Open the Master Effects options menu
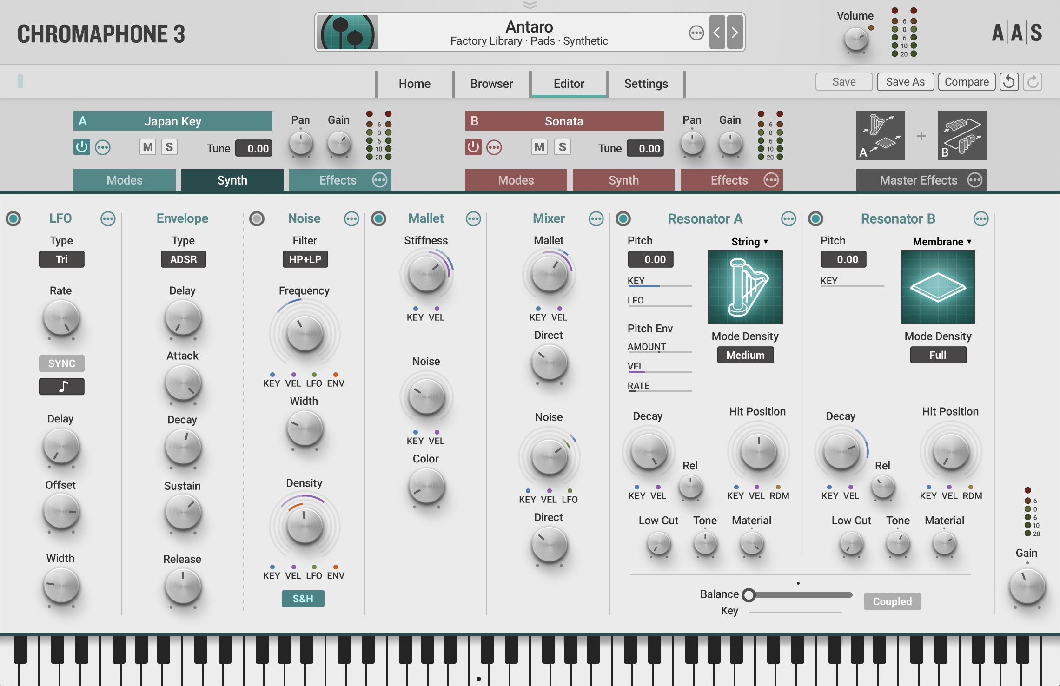 [975, 180]
